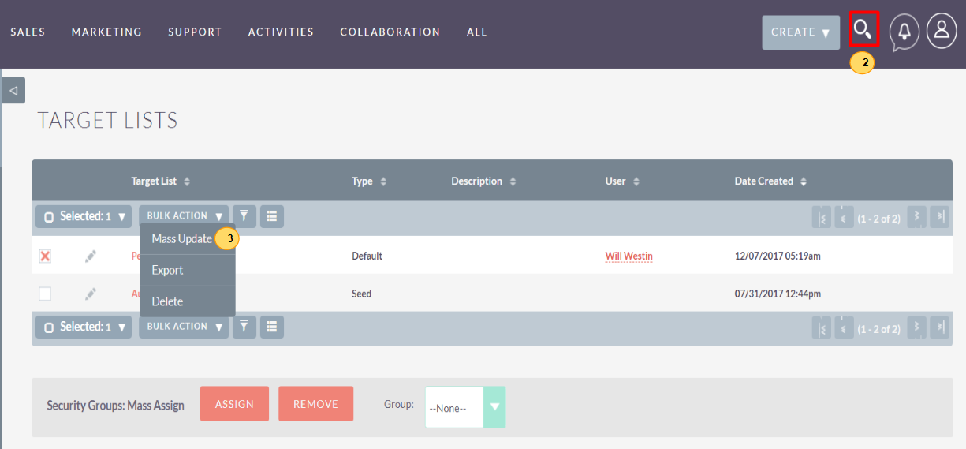Expand the Create dropdown button
The height and width of the screenshot is (449, 966).
point(800,32)
